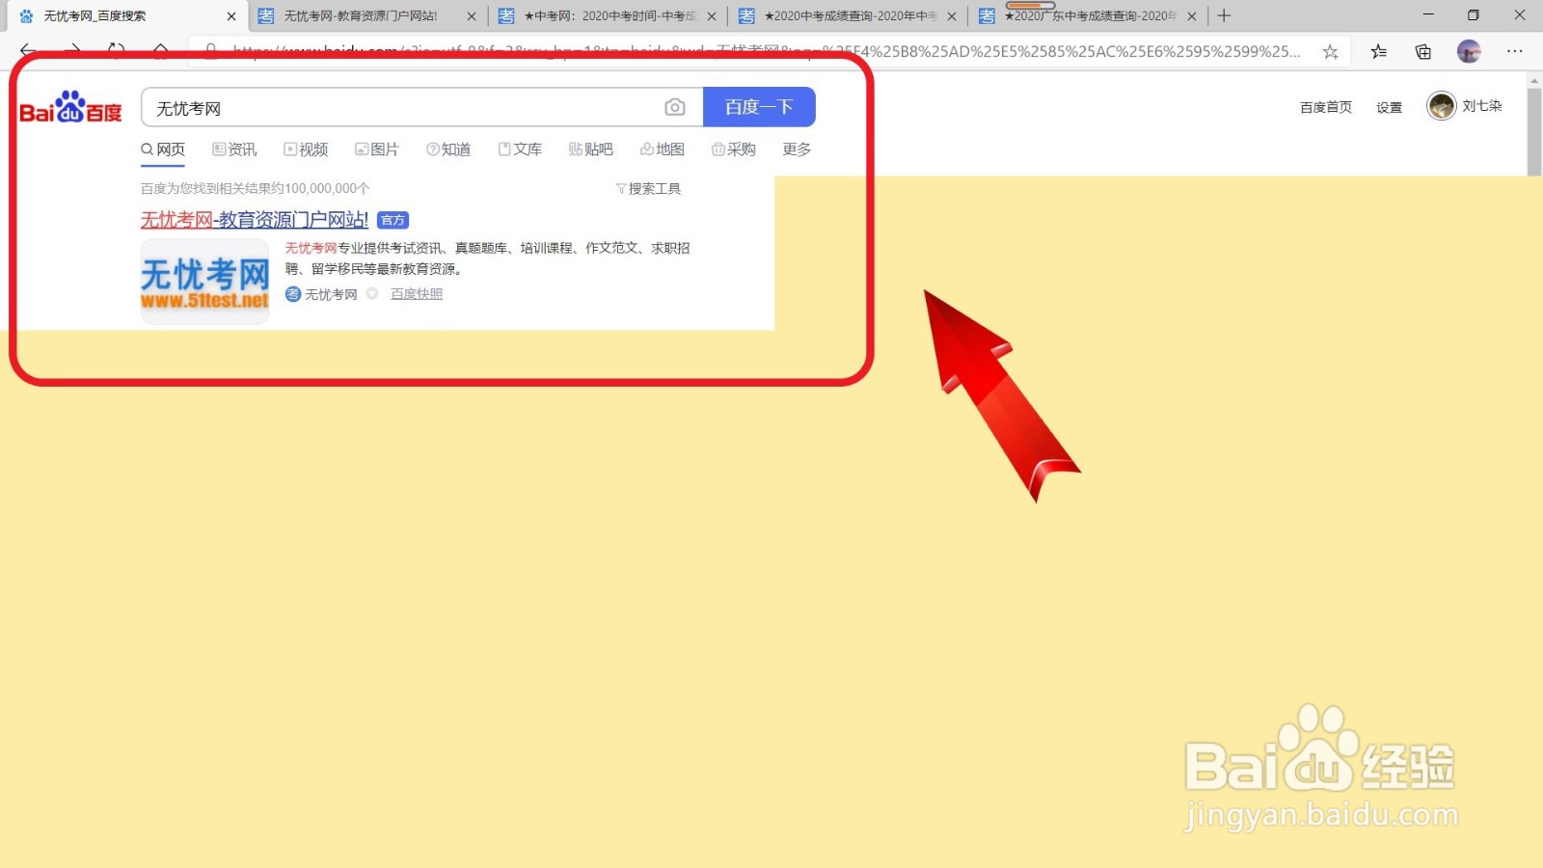Viewport: 1543px width, 868px height.
Task: Minimize the browser window
Action: pyautogui.click(x=1428, y=15)
